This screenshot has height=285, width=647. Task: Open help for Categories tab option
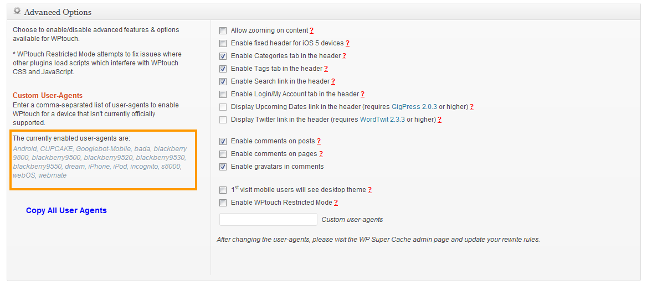pyautogui.click(x=345, y=56)
